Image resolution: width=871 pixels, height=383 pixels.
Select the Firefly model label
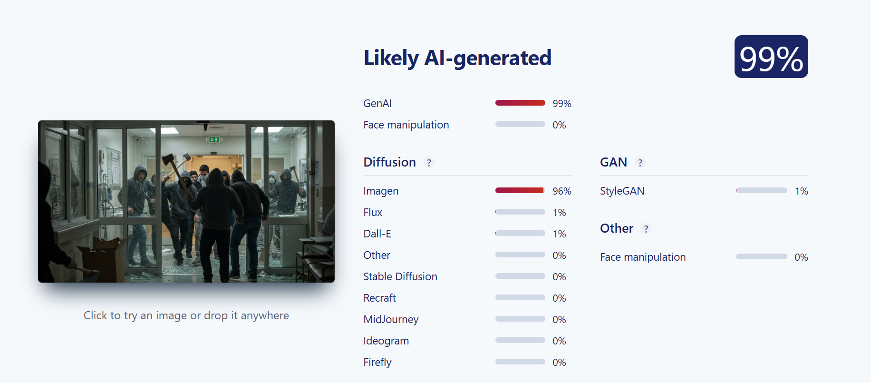(x=377, y=362)
